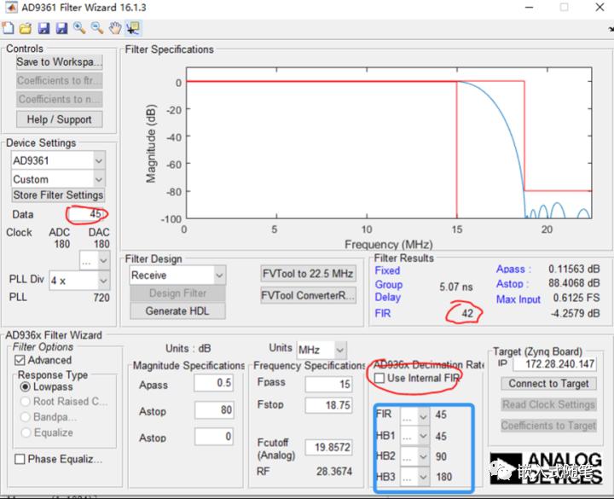Click the Fixed Group Delay link
This screenshot has width=614, height=499.
click(389, 284)
